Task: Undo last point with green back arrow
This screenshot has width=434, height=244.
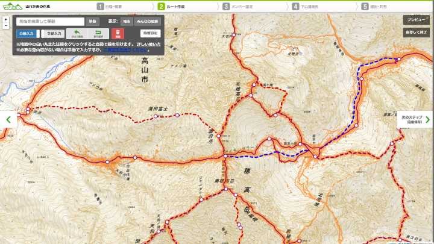Action: [77, 34]
